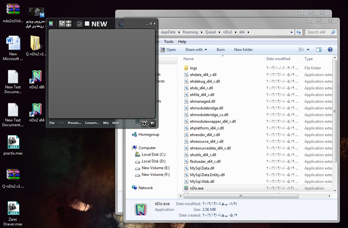Click the Roaming breadcrumb segment
This screenshot has height=228, width=348.
(x=190, y=32)
